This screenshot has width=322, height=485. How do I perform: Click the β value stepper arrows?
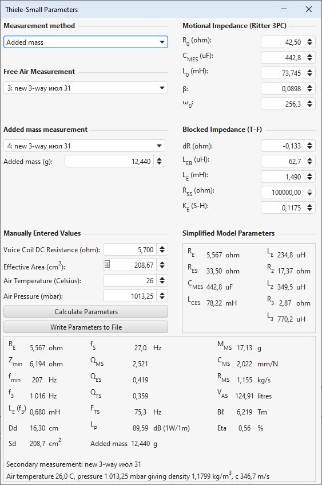click(x=309, y=88)
